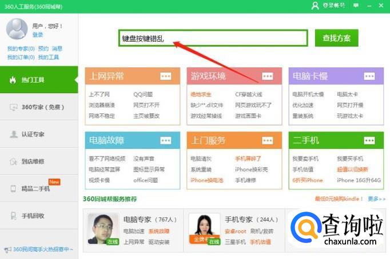Screen dimensions: 390x259
Task: Open the 消息 link
Action: pyautogui.click(x=57, y=48)
